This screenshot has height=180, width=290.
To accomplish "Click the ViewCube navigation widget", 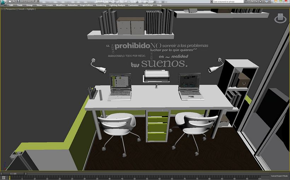I will click(280, 18).
